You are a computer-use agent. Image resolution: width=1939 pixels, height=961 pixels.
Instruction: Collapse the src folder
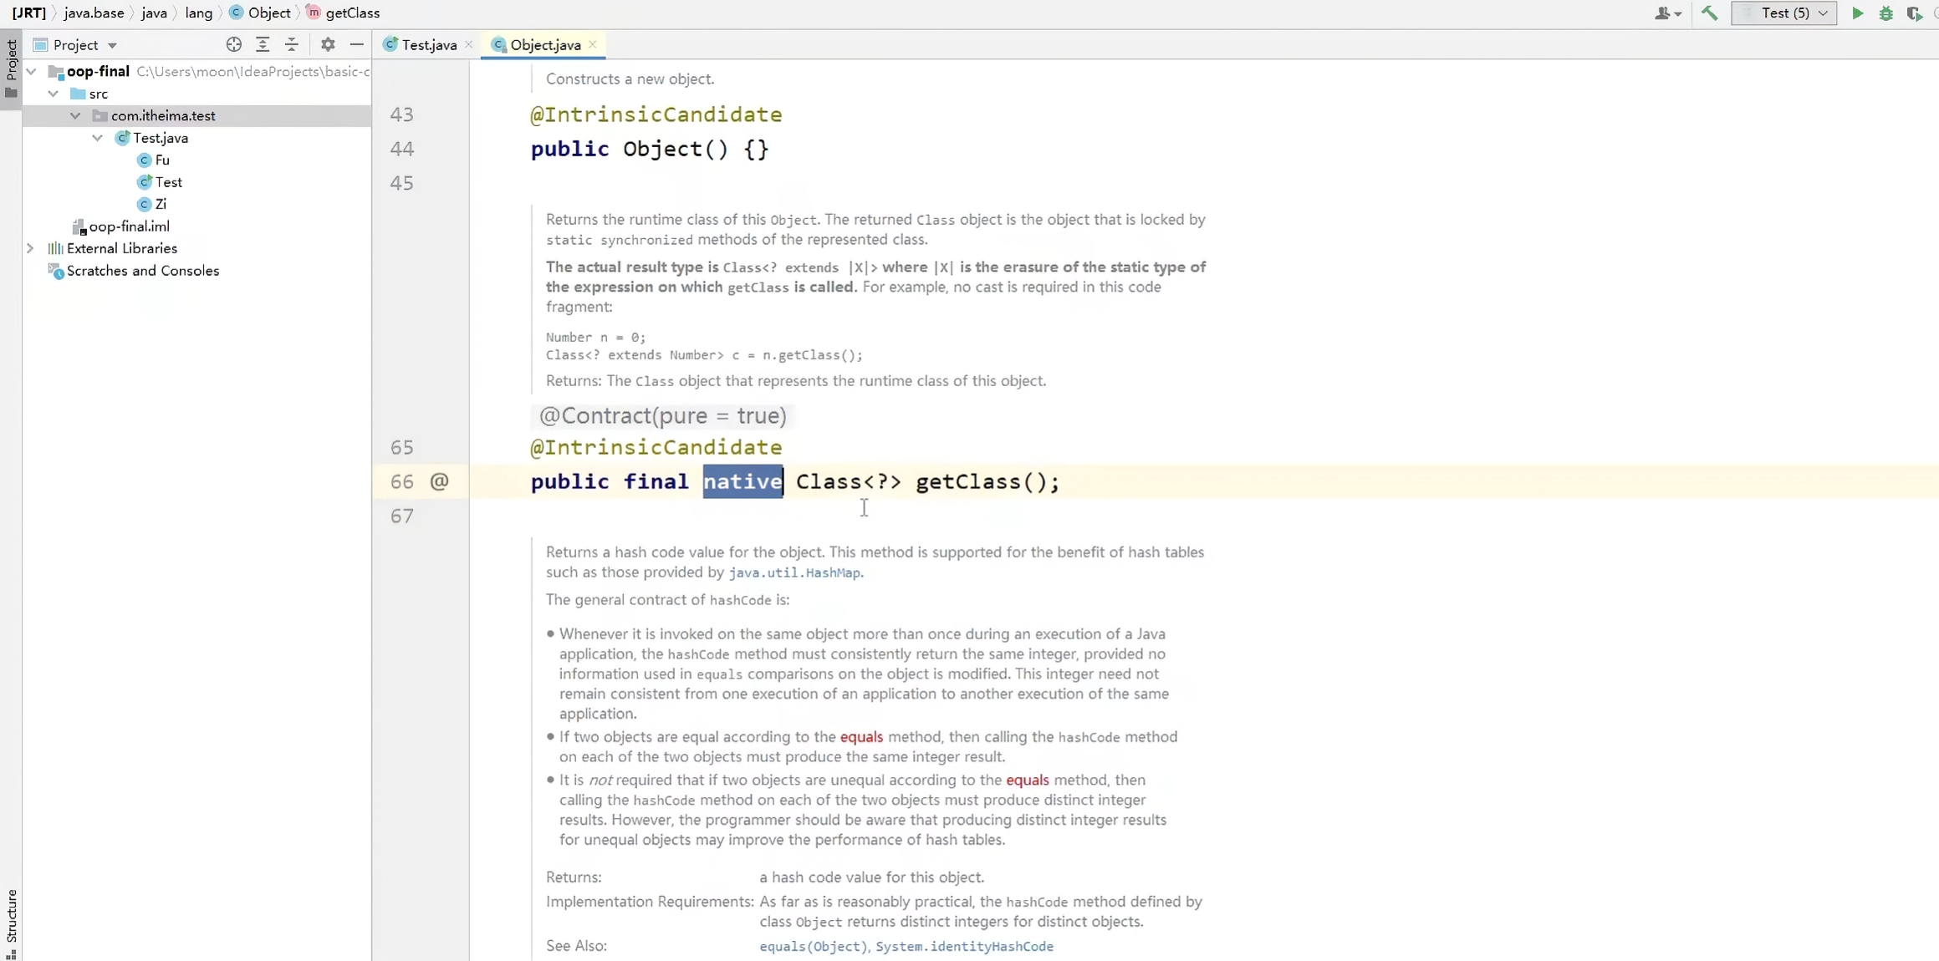(54, 94)
